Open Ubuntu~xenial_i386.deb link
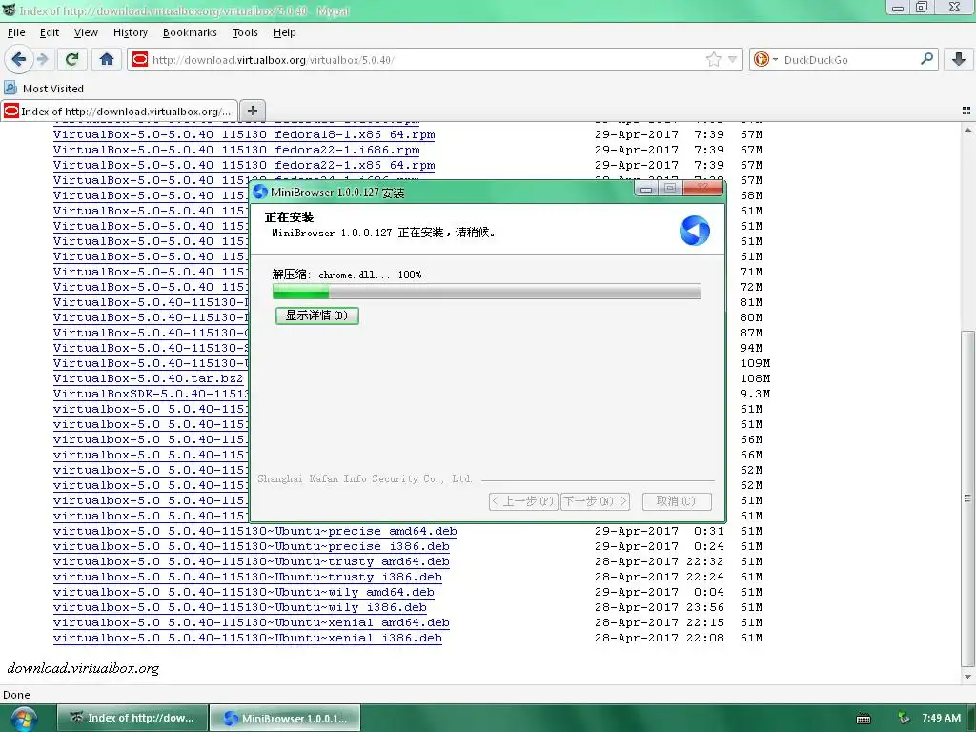 [x=248, y=638]
